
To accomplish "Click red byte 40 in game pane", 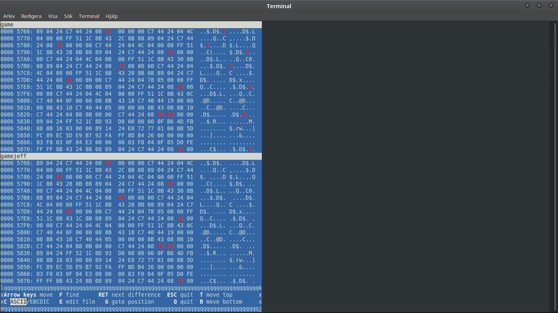I will [161, 115].
